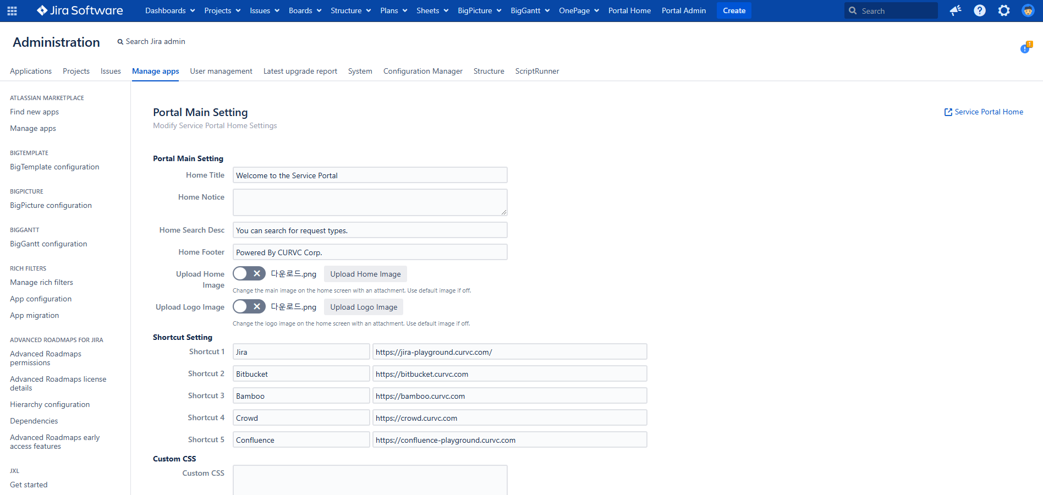Screen dimensions: 1043x495
Task: Open Advanced Roadmaps permissions link
Action: tap(46, 358)
